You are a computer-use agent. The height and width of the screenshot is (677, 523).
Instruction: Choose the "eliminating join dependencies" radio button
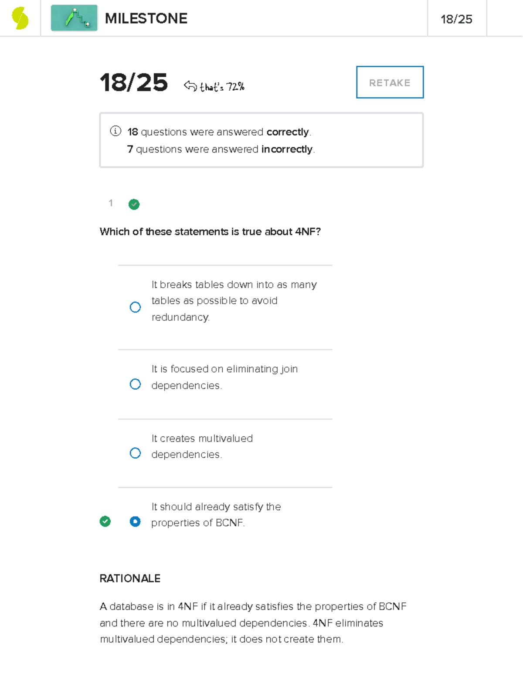135,384
